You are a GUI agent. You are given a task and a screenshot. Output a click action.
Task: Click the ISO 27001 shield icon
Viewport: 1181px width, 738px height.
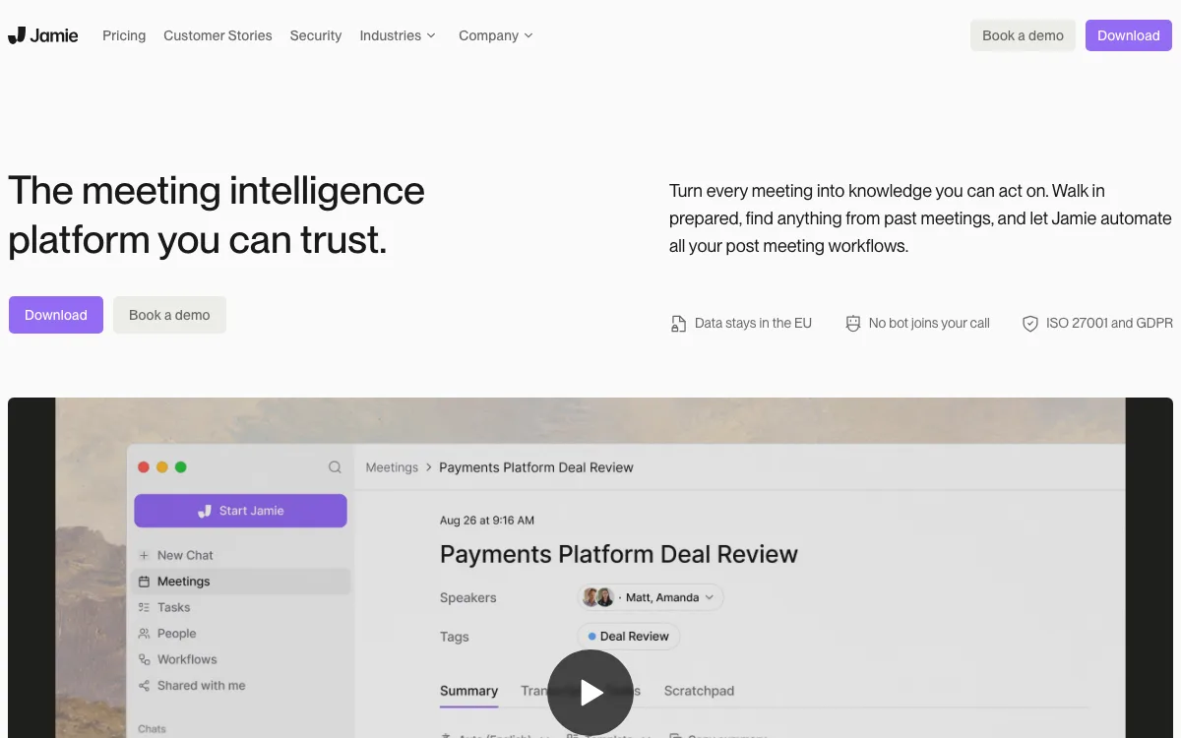pyautogui.click(x=1030, y=324)
